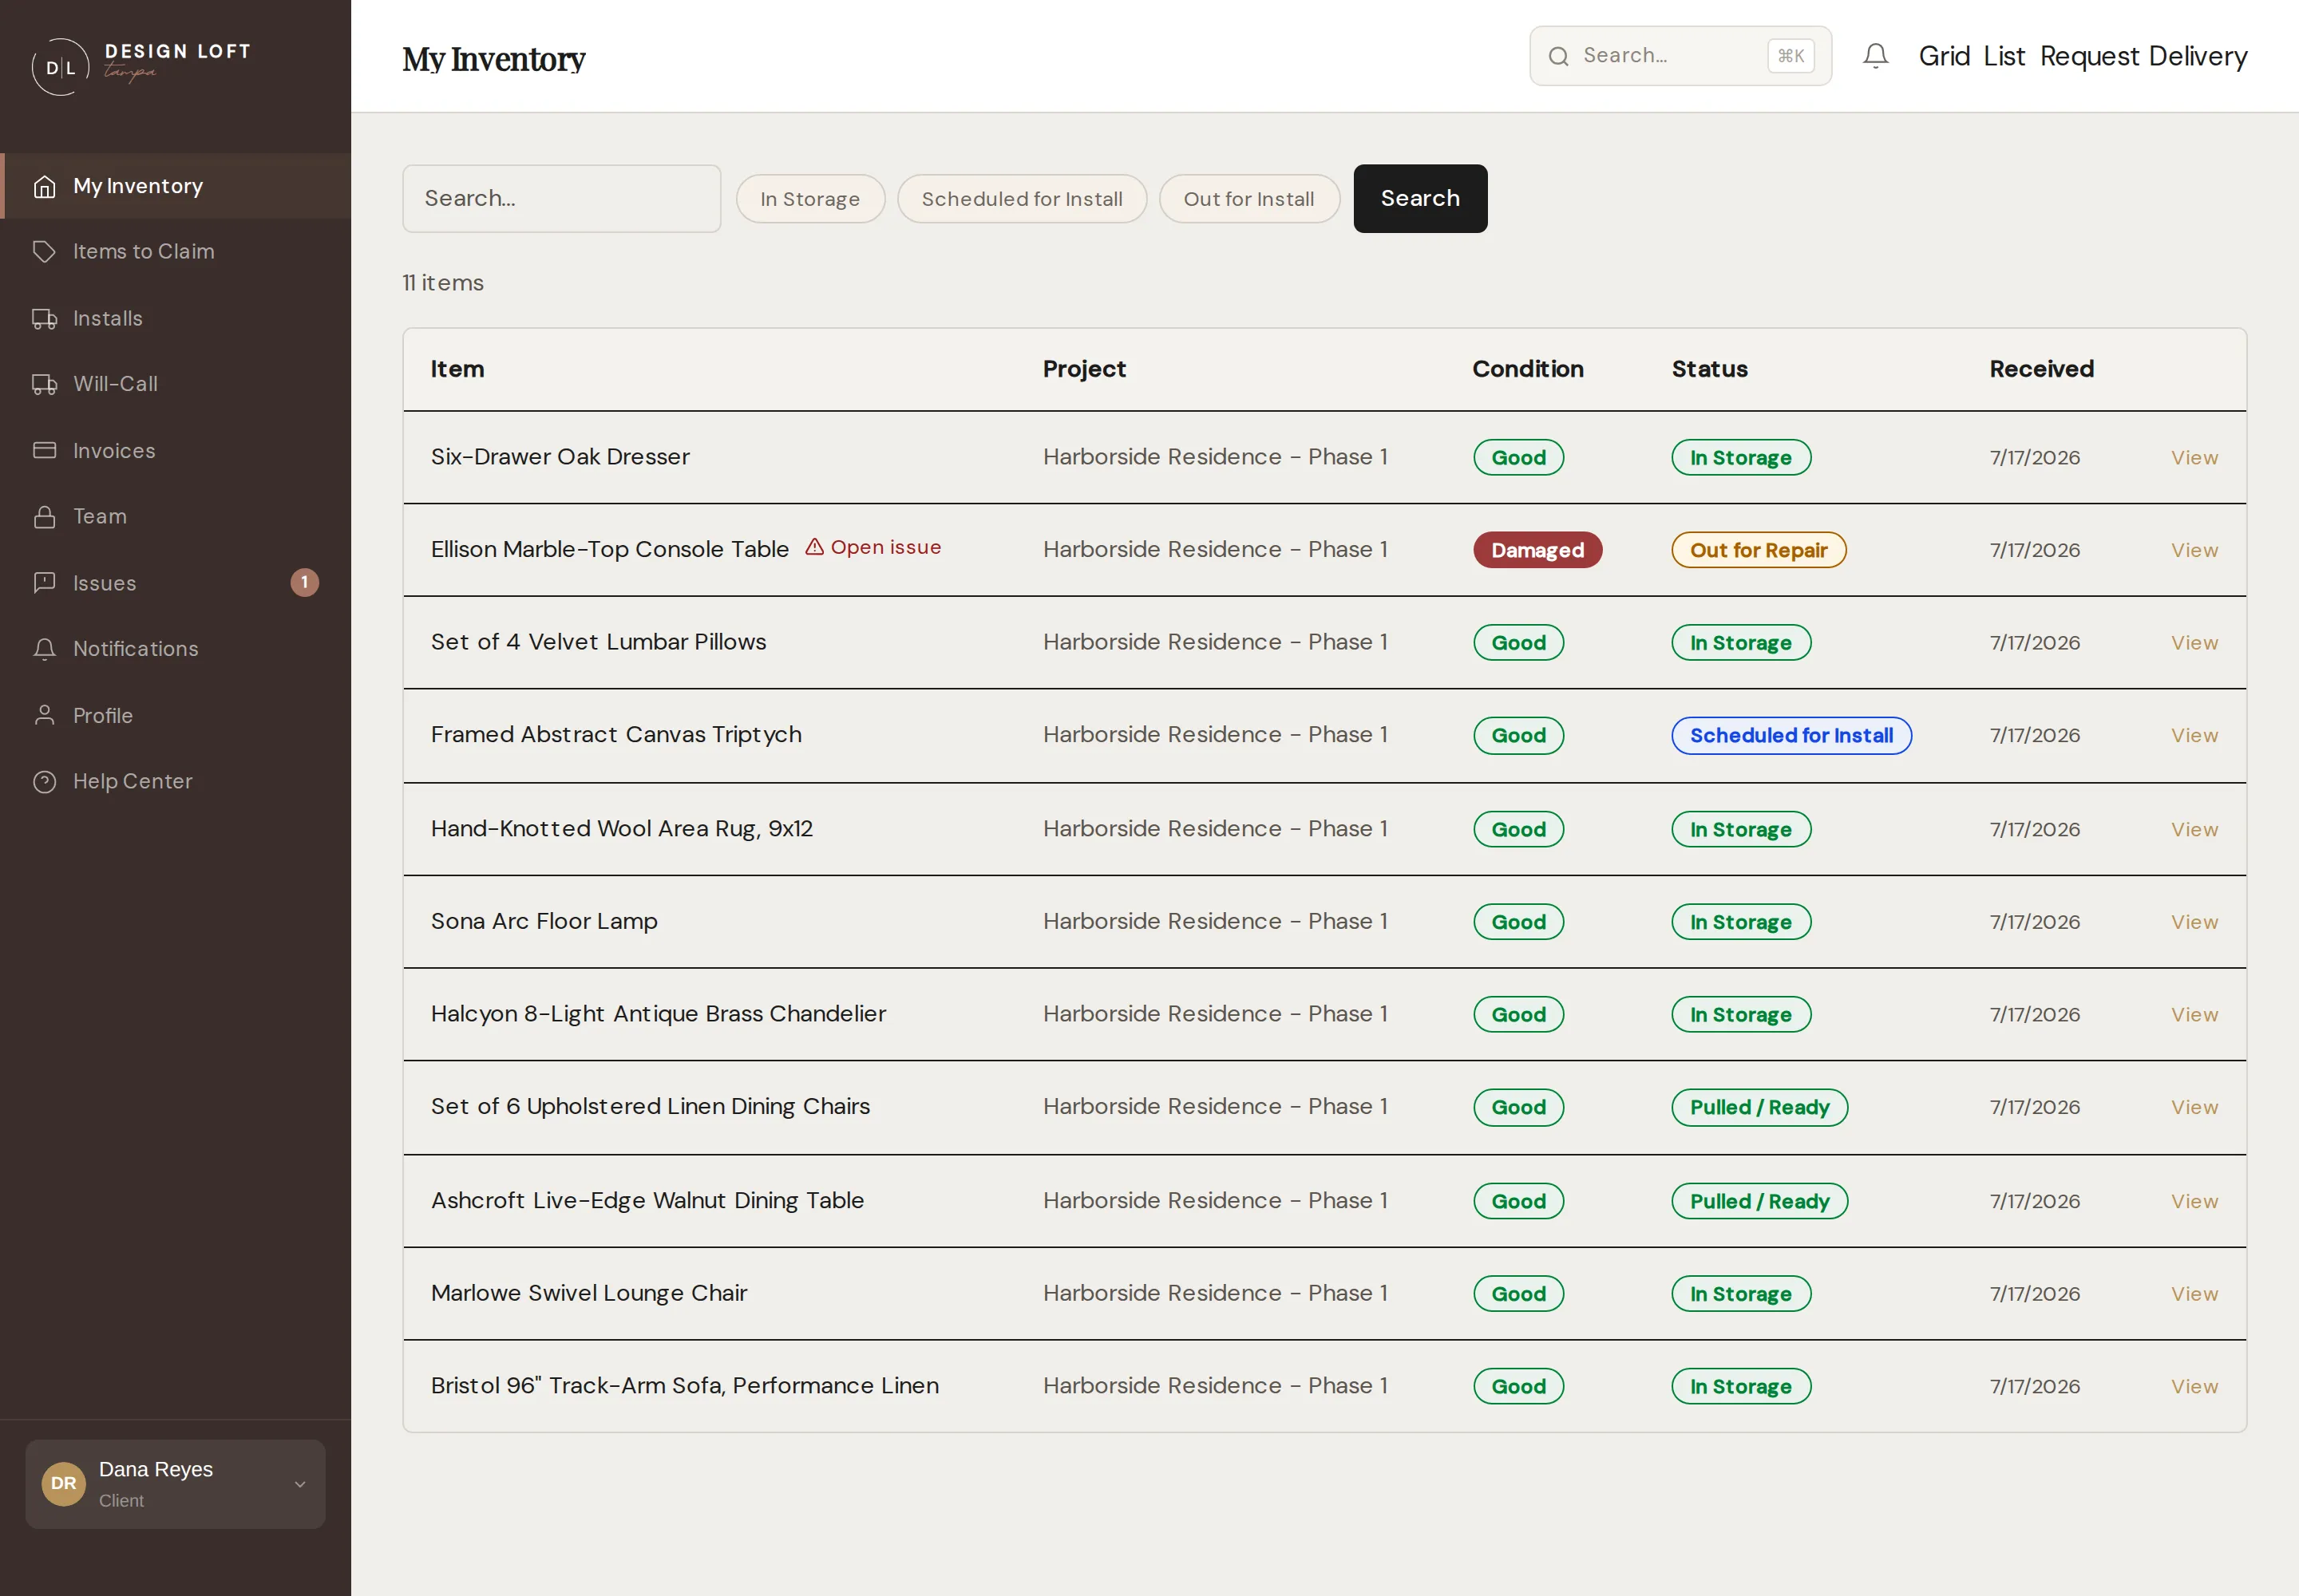2299x1596 pixels.
Task: Focus the header Search... box
Action: (x=1680, y=56)
